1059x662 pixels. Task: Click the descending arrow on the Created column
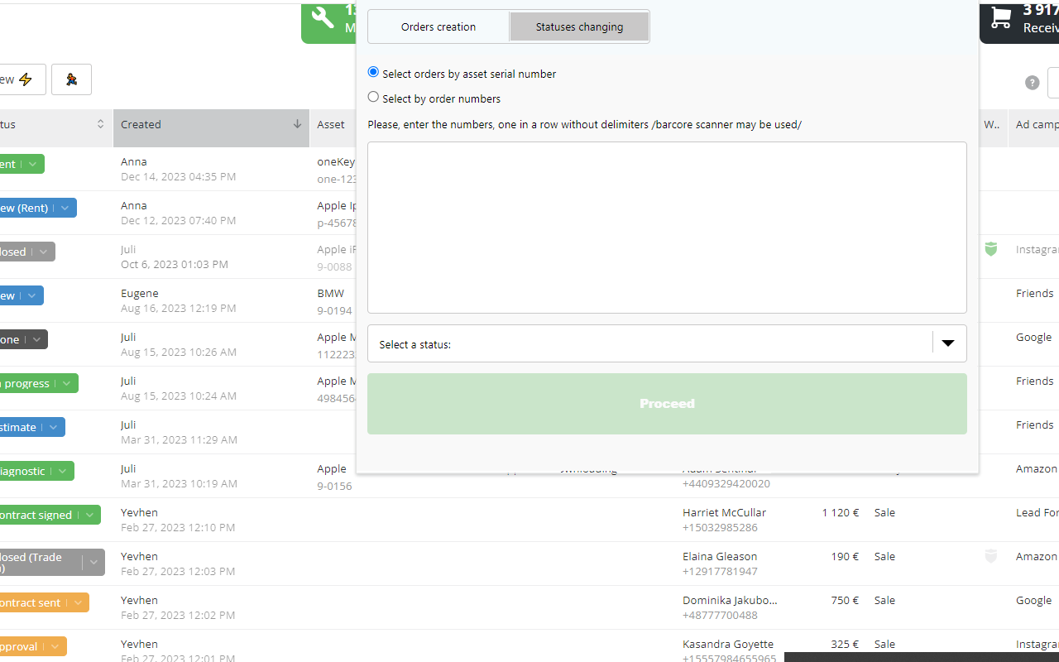coord(297,124)
